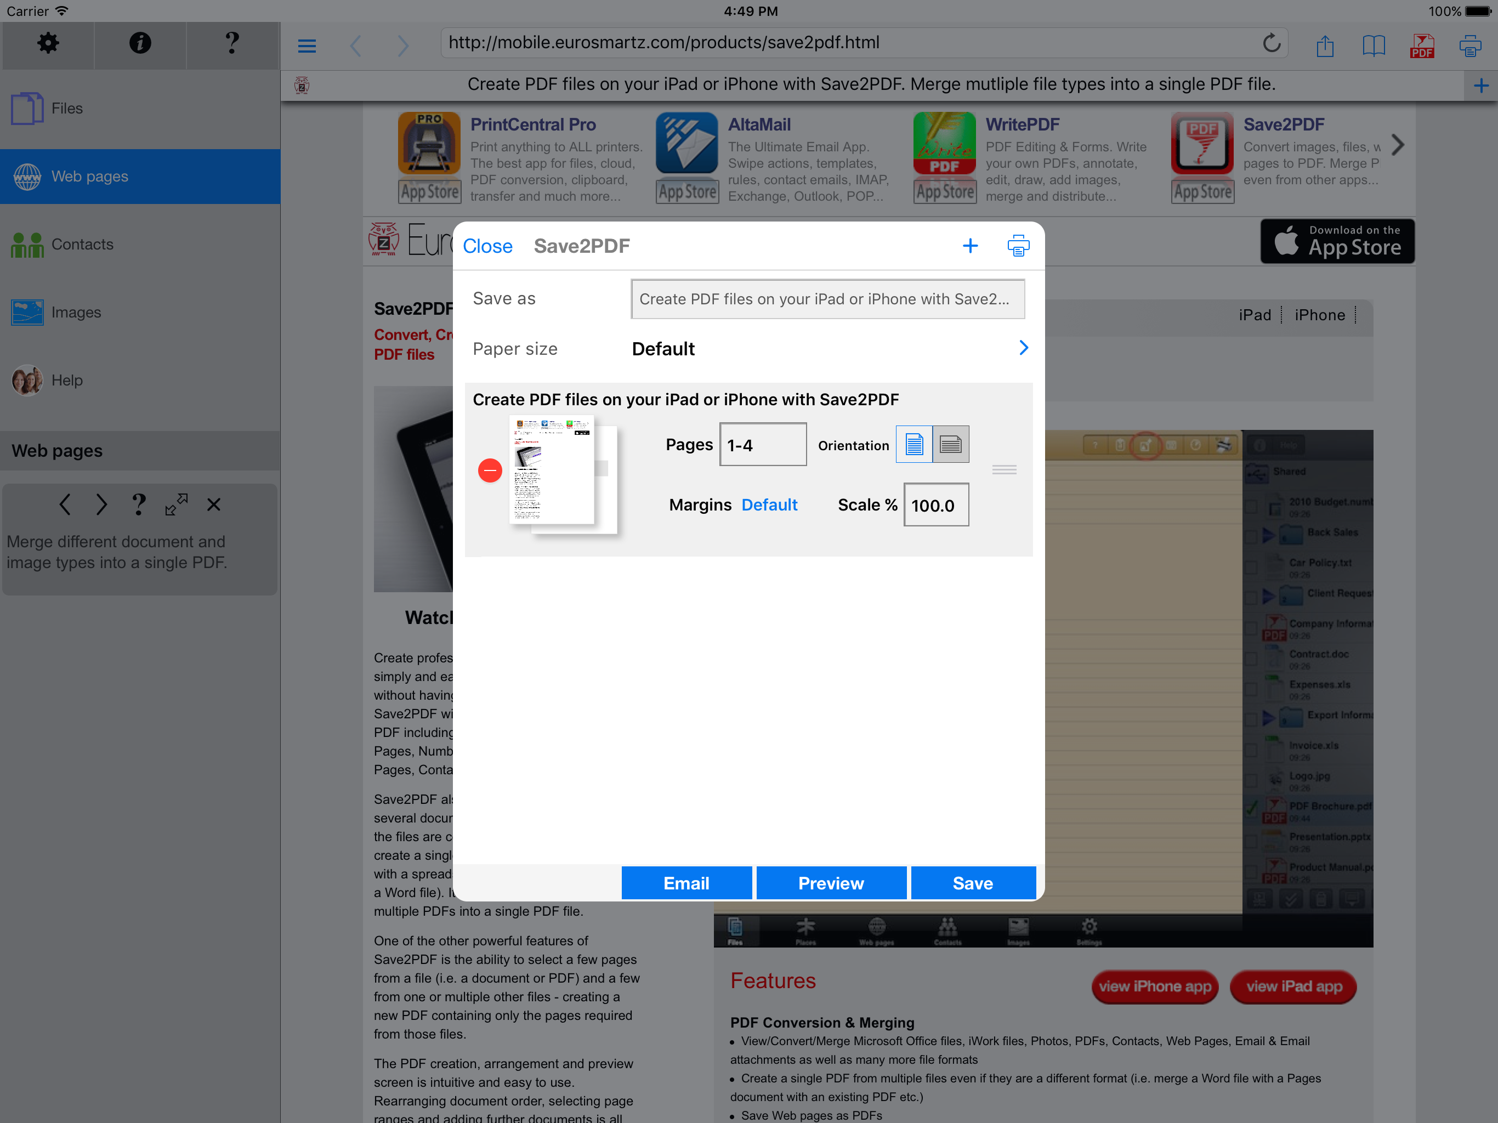The width and height of the screenshot is (1498, 1123).
Task: Click the Save as filename field
Action: (827, 299)
